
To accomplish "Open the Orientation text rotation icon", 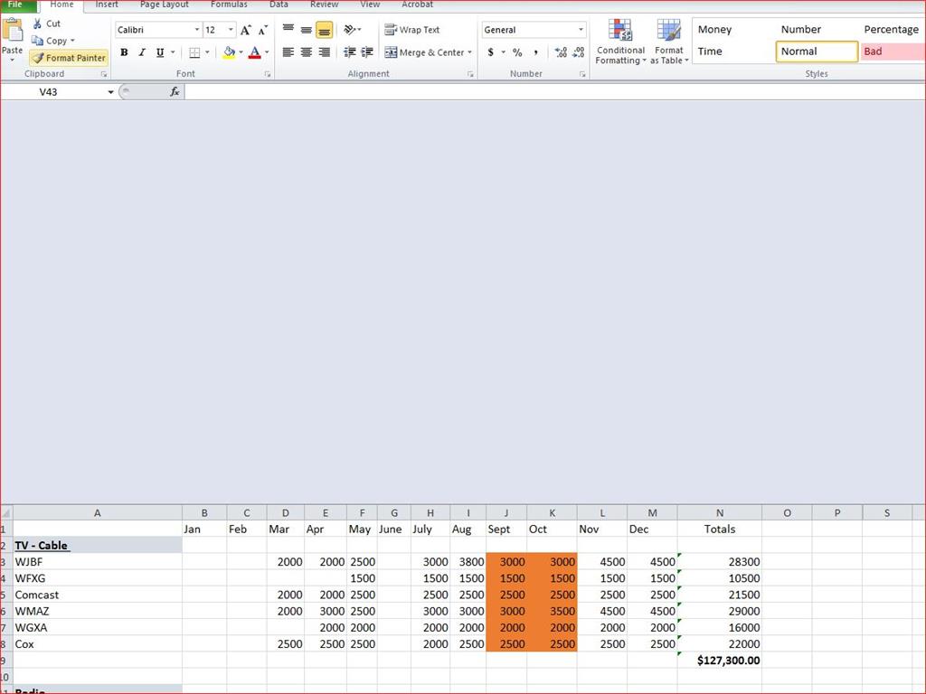I will point(350,30).
